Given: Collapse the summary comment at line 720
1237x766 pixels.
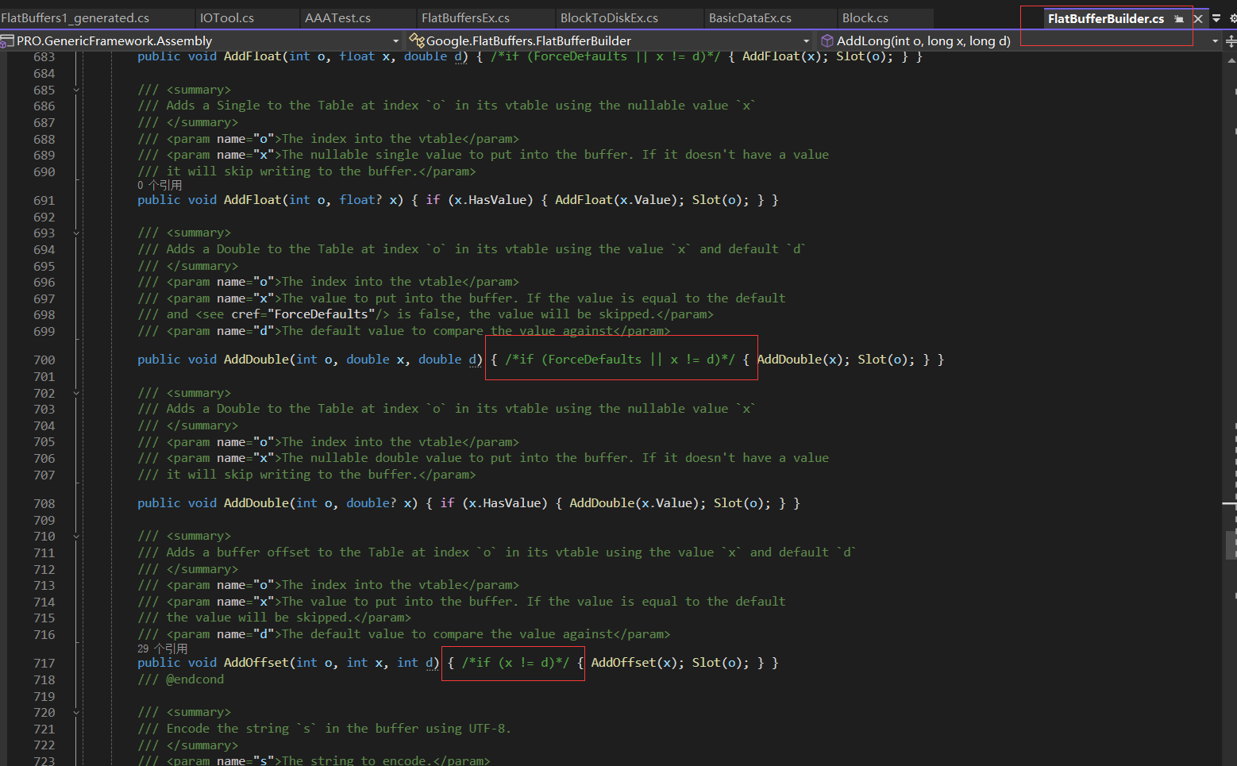Looking at the screenshot, I should click(x=76, y=712).
